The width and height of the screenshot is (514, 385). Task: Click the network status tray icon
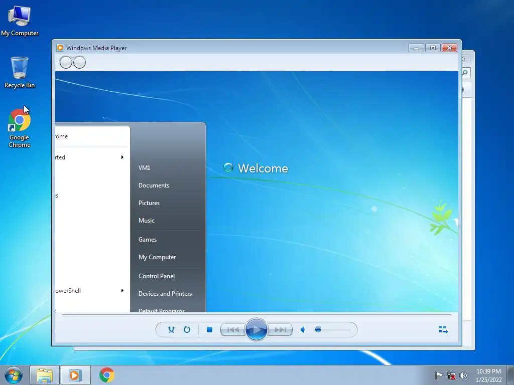tap(451, 375)
